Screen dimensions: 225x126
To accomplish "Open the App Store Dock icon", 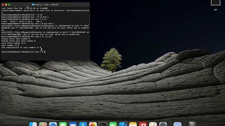I will tap(83, 124).
